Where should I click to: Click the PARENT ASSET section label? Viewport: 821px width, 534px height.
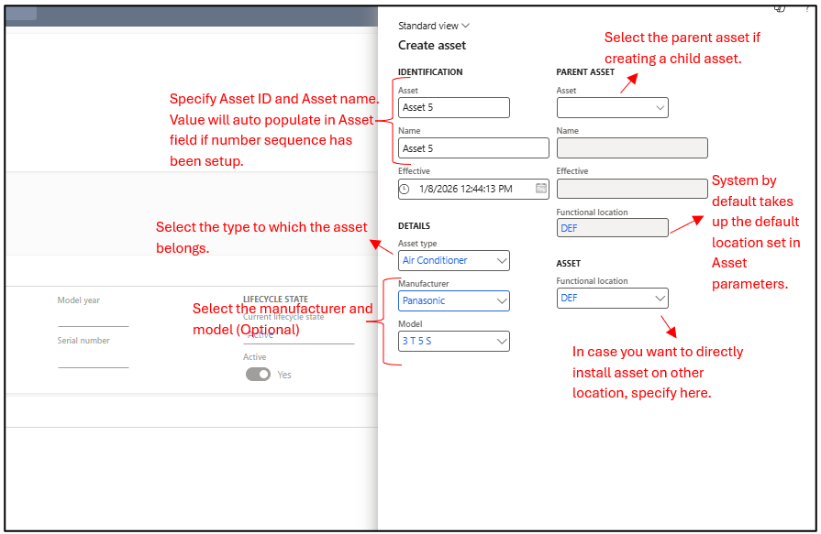[585, 72]
